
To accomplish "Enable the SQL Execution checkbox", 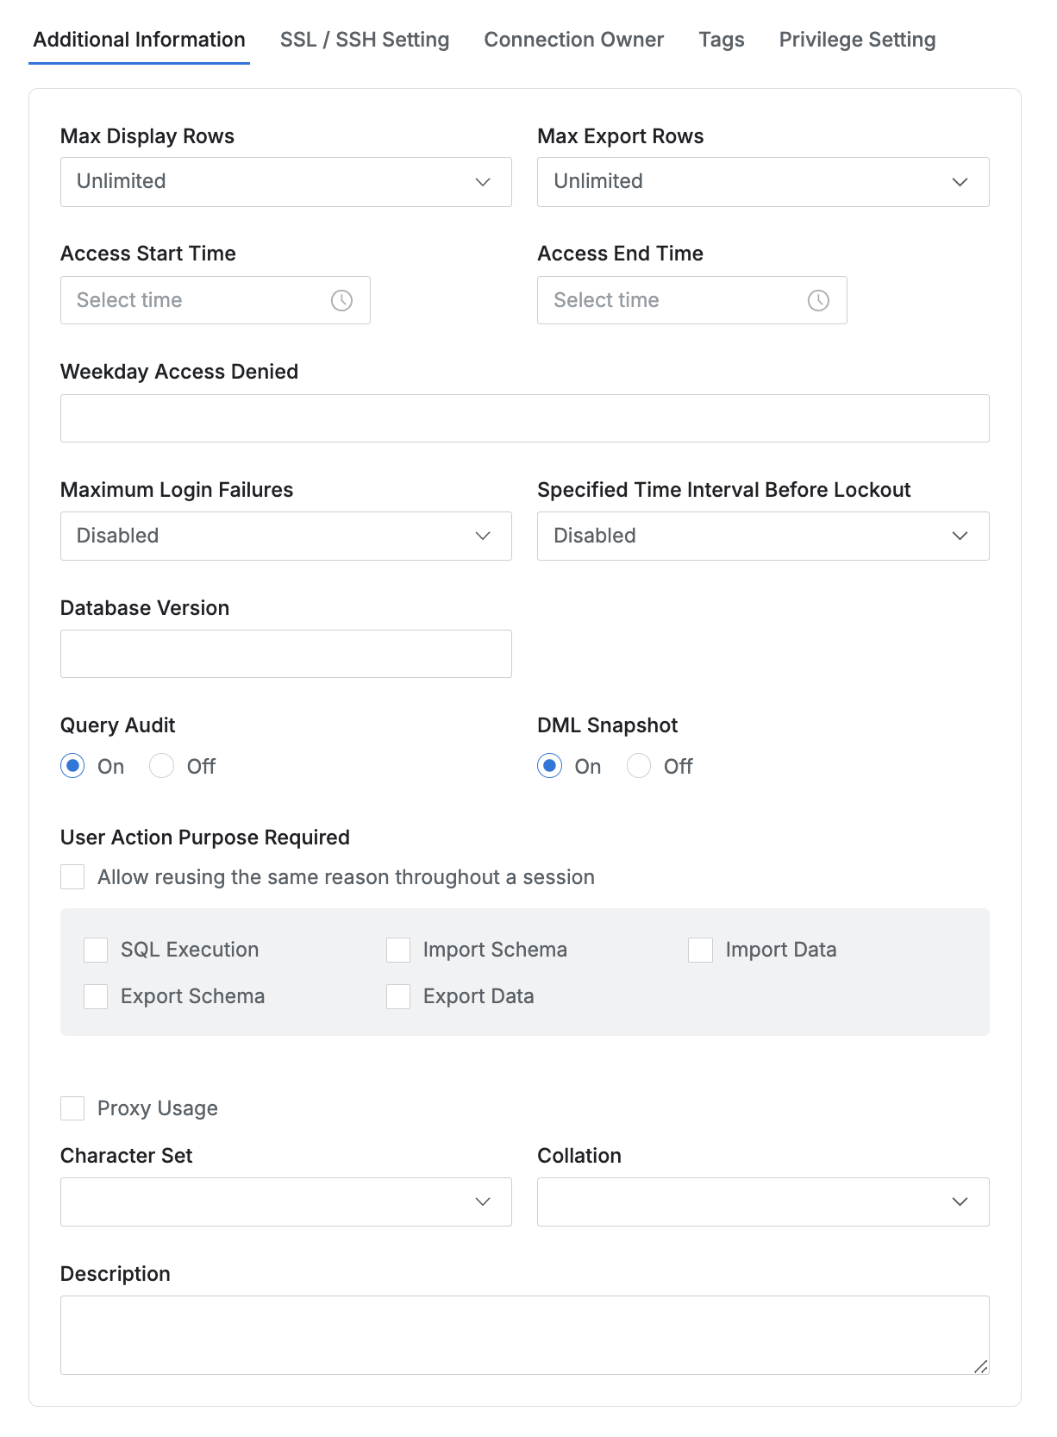I will [96, 950].
